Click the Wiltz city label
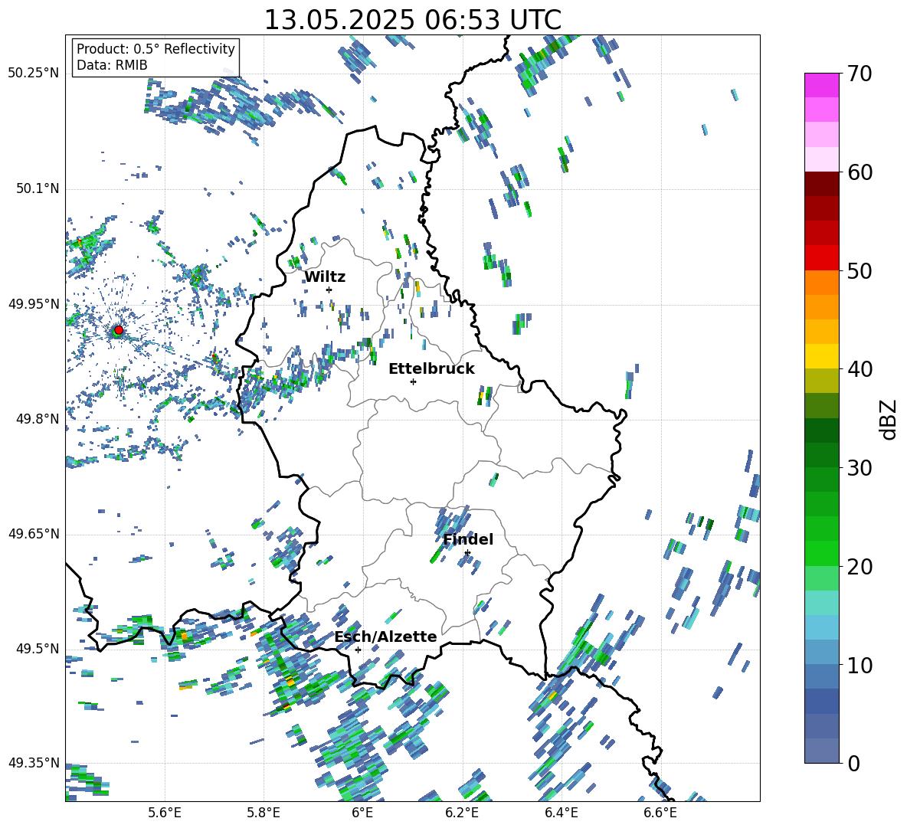 [325, 277]
